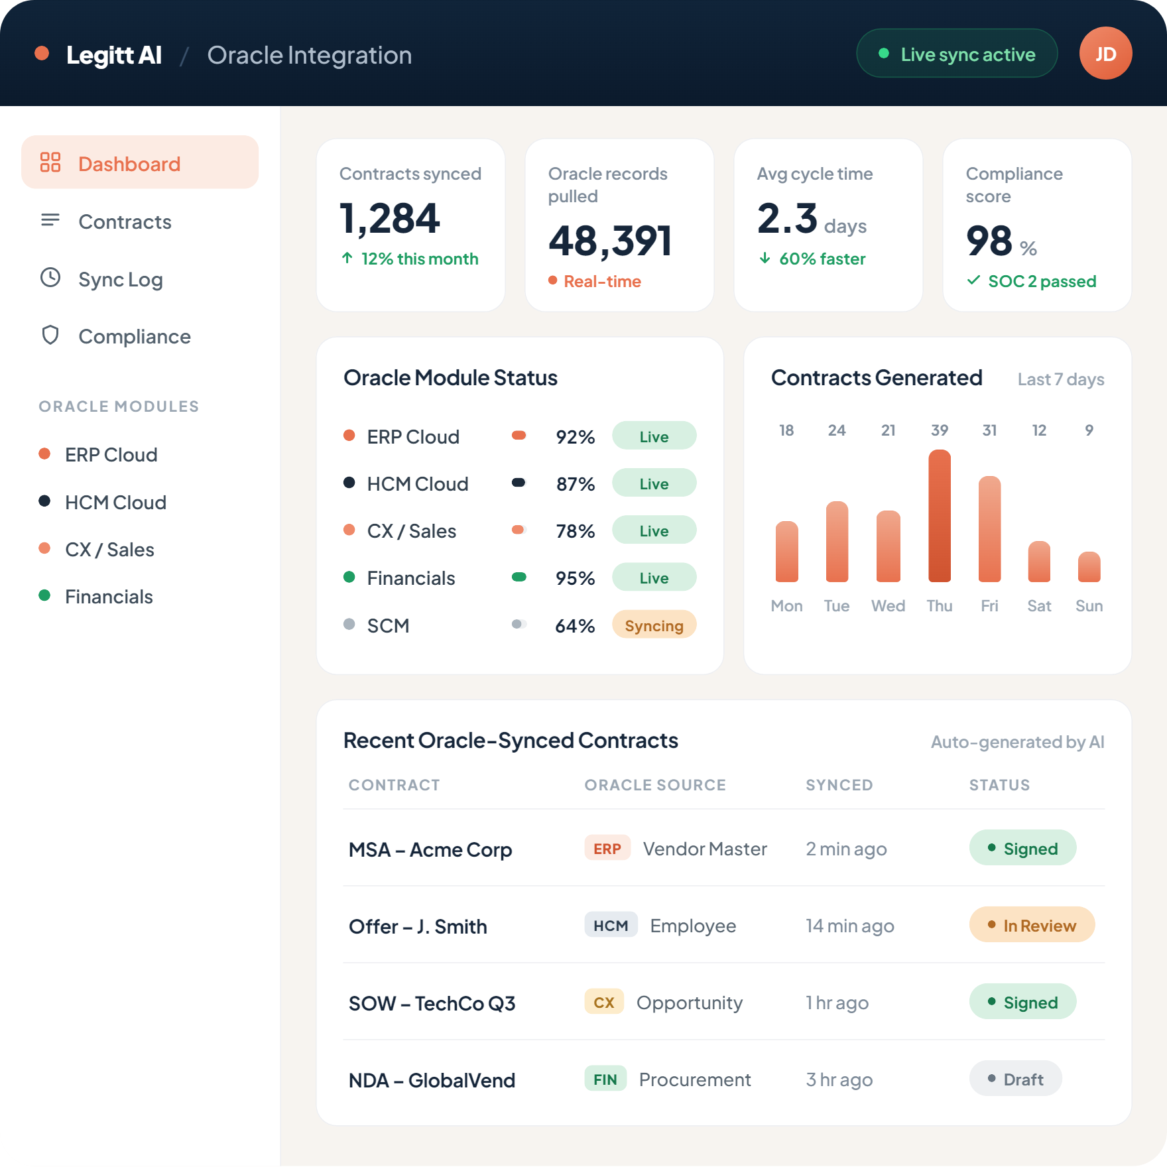This screenshot has width=1167, height=1167.
Task: Open NDA – GlobalVend contract row
Action: (724, 1079)
